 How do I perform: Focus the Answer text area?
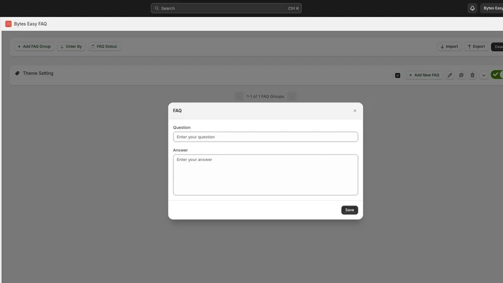pos(265,175)
